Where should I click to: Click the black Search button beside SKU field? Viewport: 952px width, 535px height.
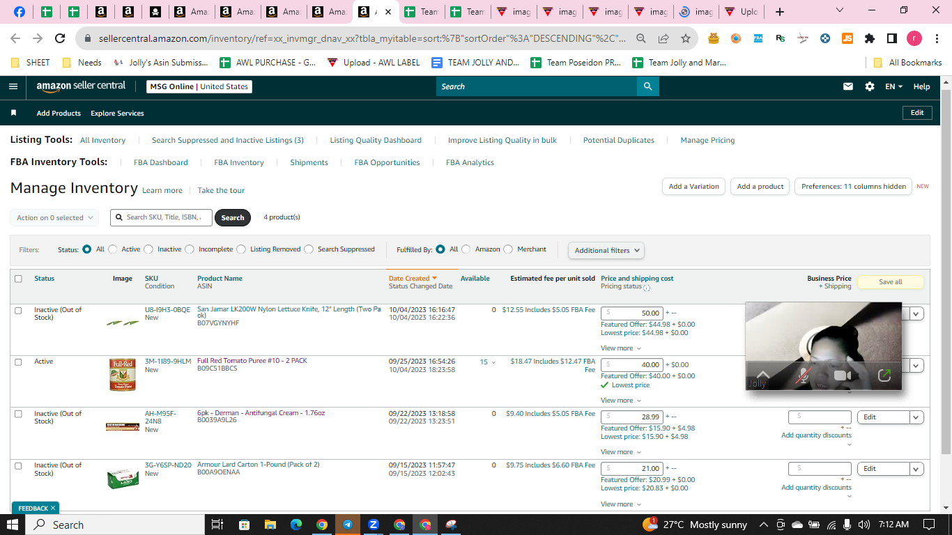tap(232, 217)
